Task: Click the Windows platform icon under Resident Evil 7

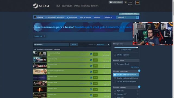Action: pyautogui.click(x=49, y=73)
